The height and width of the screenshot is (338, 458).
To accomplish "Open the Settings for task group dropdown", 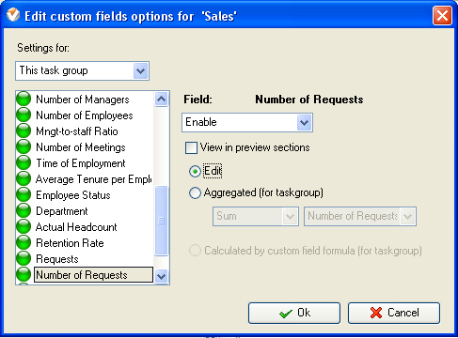I will point(82,71).
